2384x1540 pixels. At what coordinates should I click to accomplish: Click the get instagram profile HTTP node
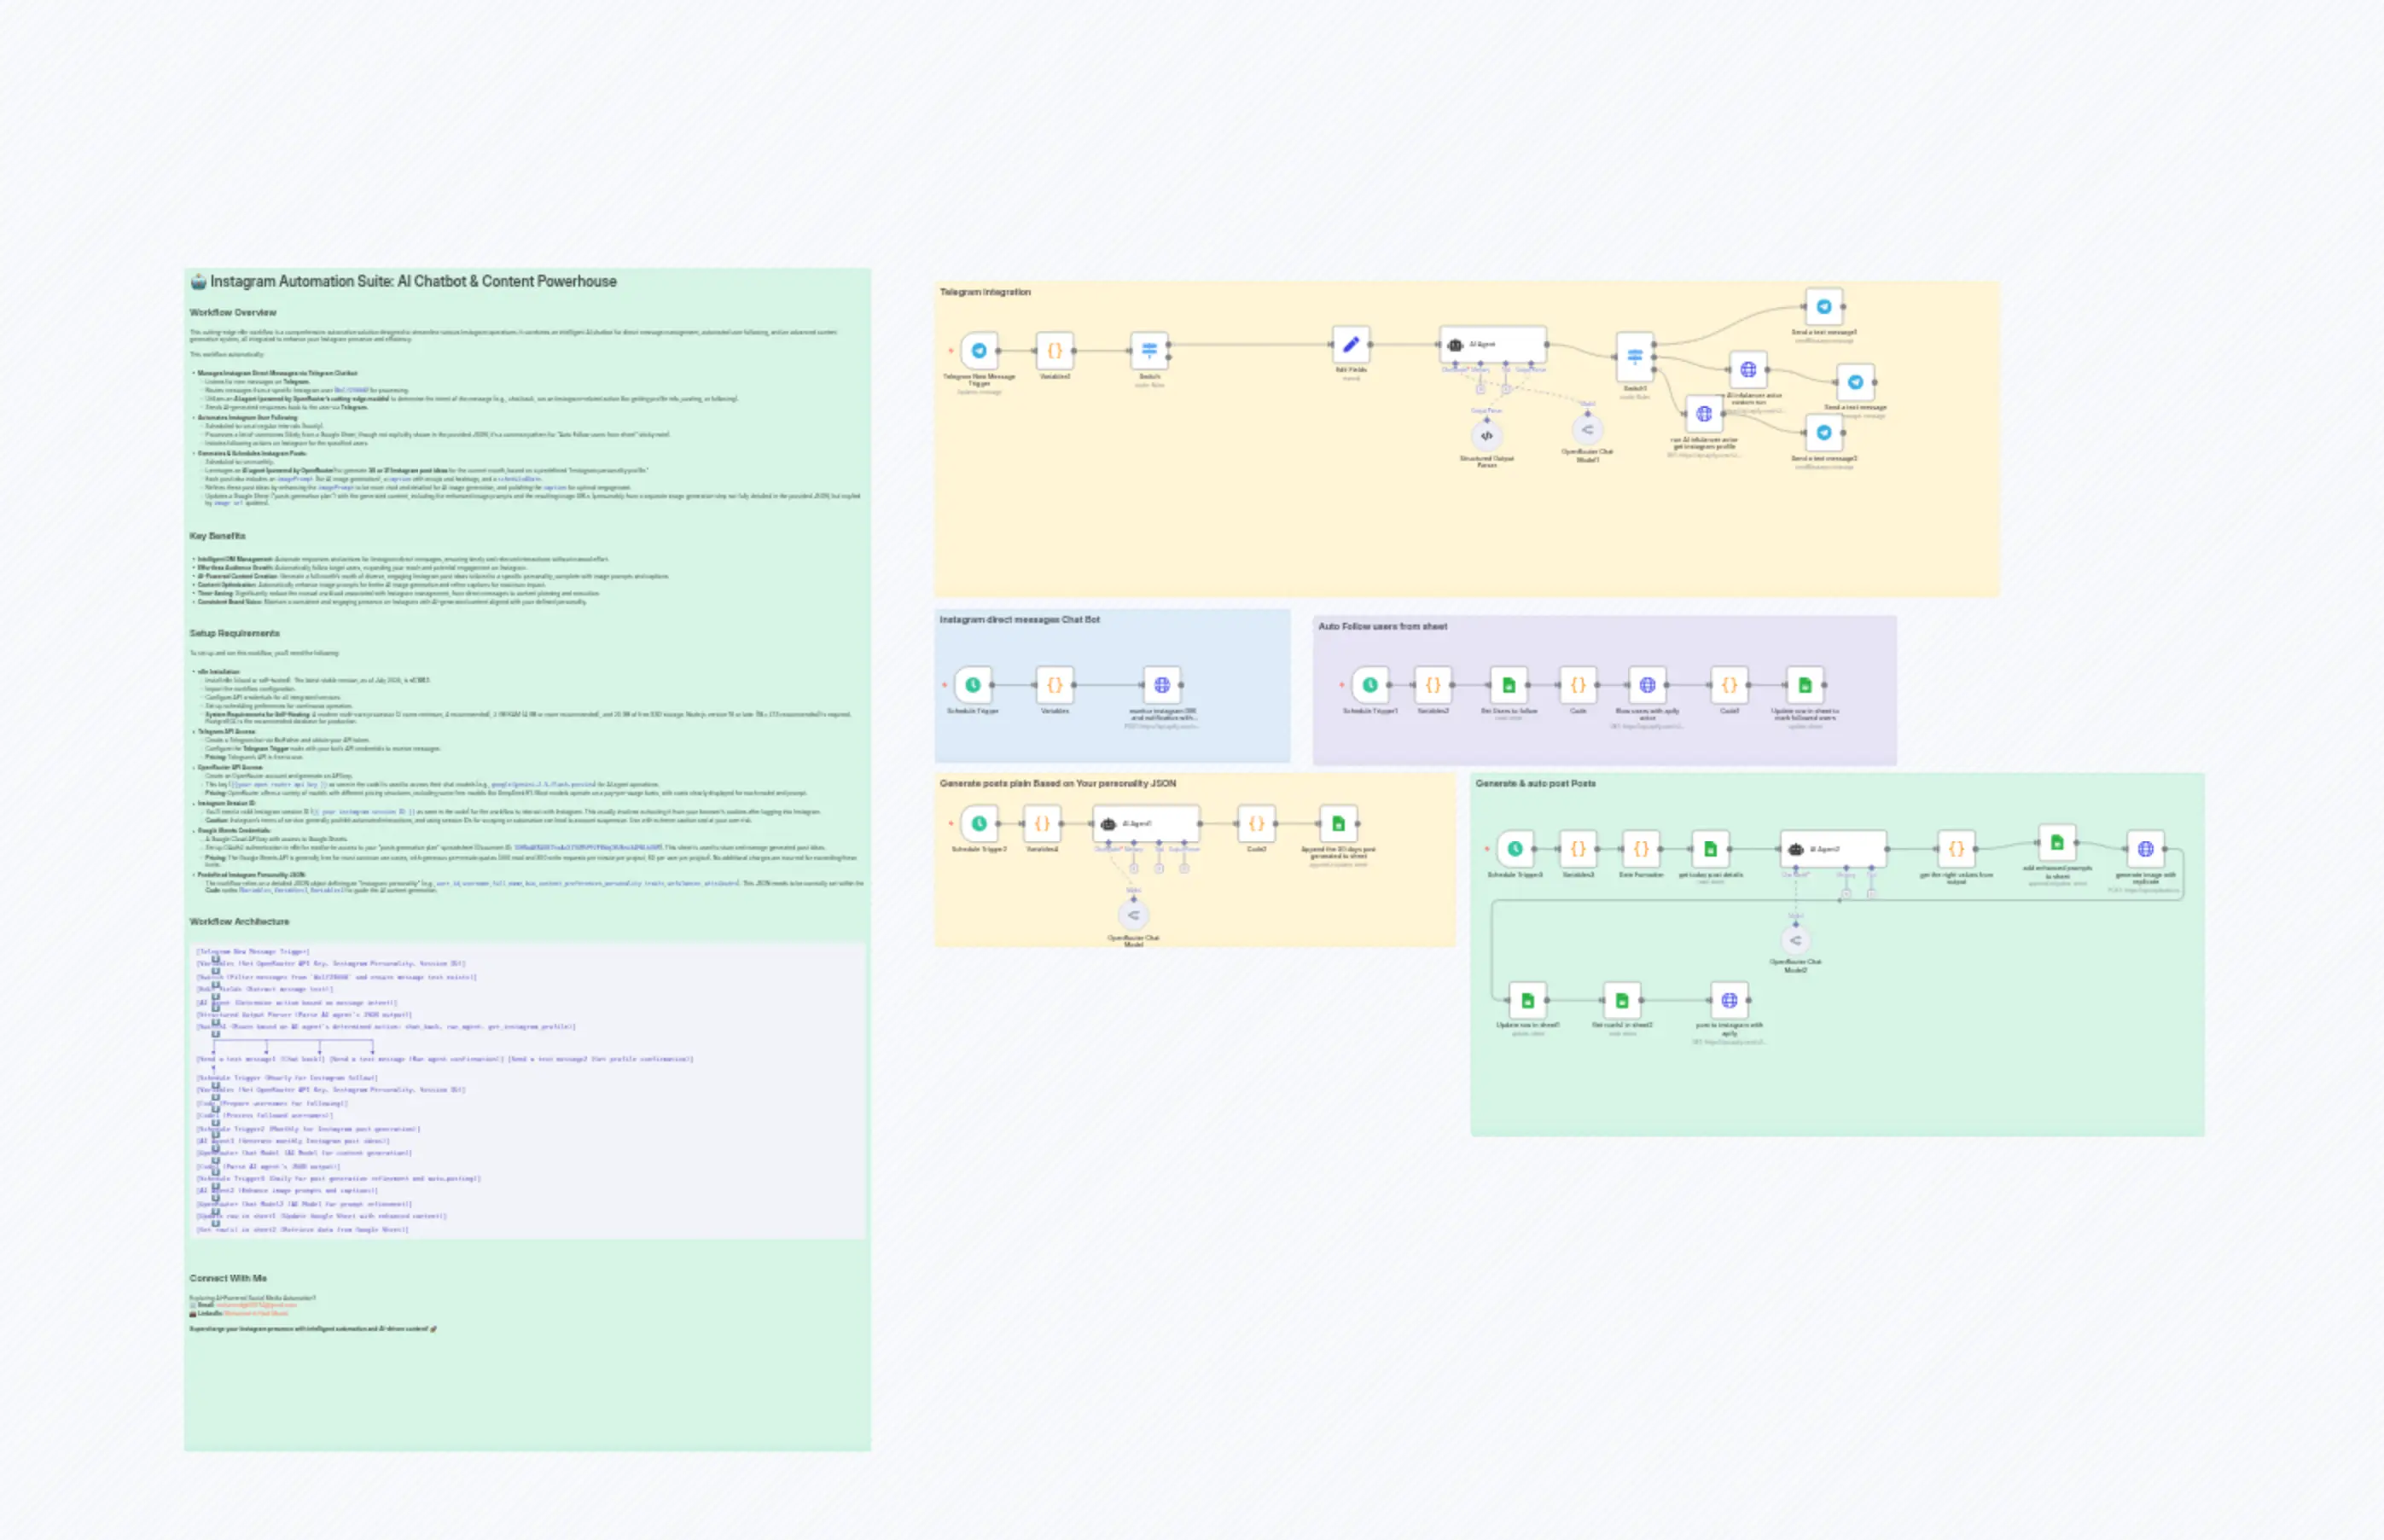click(1705, 413)
